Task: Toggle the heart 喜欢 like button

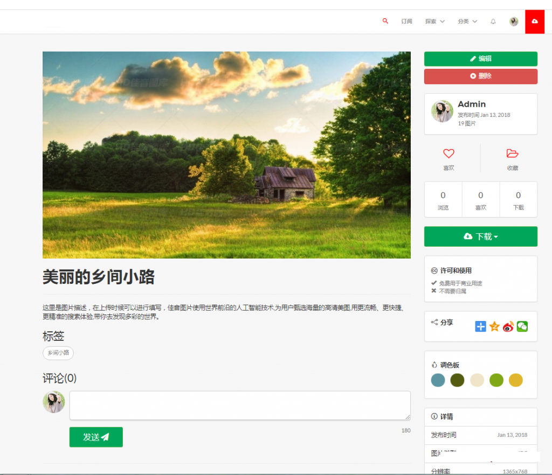Action: point(448,158)
